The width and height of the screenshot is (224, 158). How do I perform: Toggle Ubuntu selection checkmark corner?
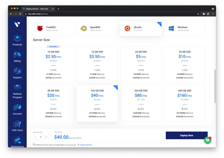point(160,24)
